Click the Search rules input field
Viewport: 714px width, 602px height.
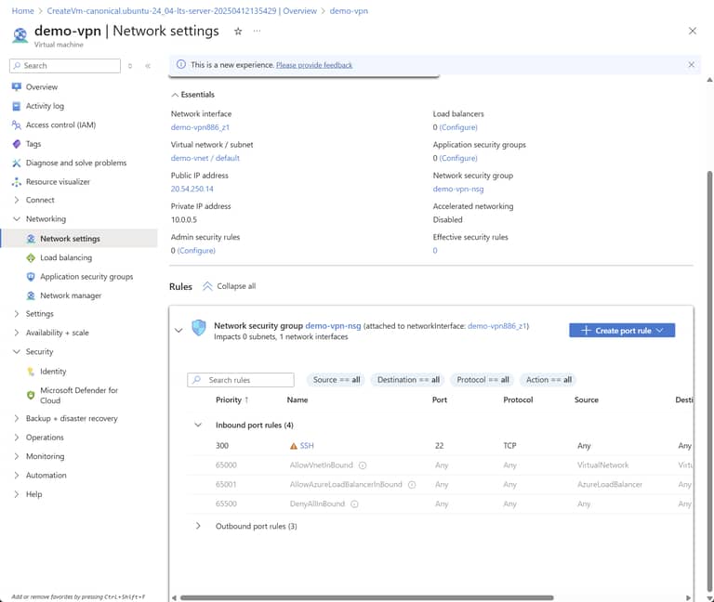[241, 379]
